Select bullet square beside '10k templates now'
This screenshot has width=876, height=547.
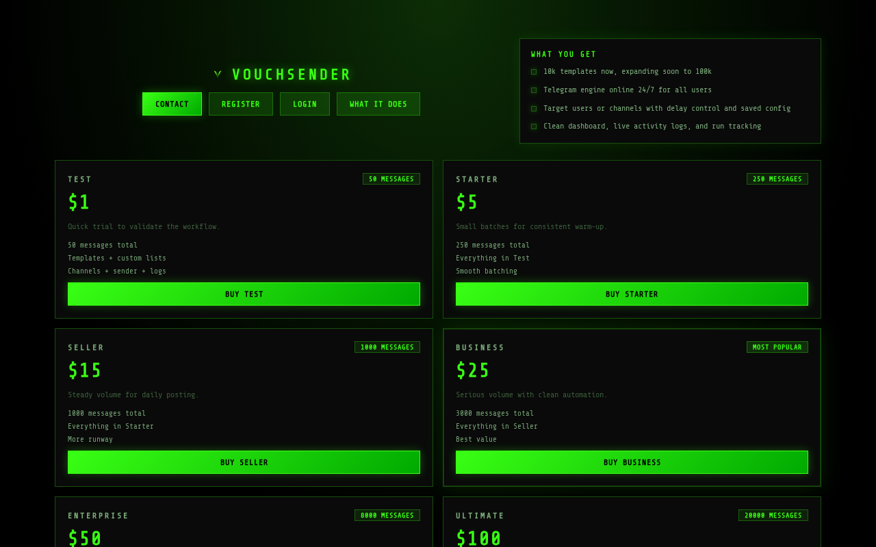[534, 72]
